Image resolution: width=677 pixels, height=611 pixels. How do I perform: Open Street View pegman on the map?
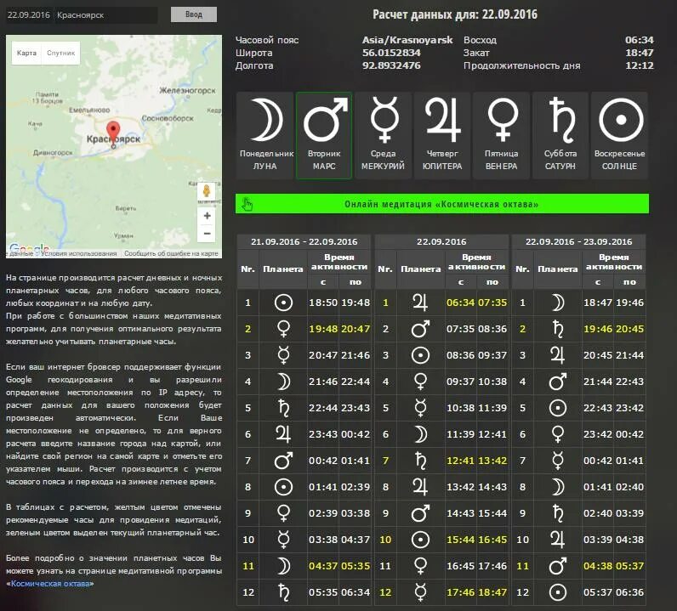tap(207, 191)
